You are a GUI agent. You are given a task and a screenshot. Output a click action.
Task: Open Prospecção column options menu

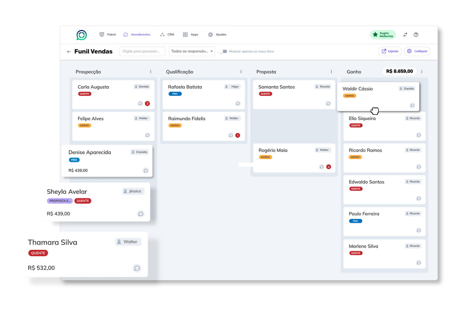pos(151,72)
